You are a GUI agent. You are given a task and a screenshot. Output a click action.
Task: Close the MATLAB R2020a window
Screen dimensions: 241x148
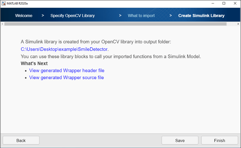(235, 3)
